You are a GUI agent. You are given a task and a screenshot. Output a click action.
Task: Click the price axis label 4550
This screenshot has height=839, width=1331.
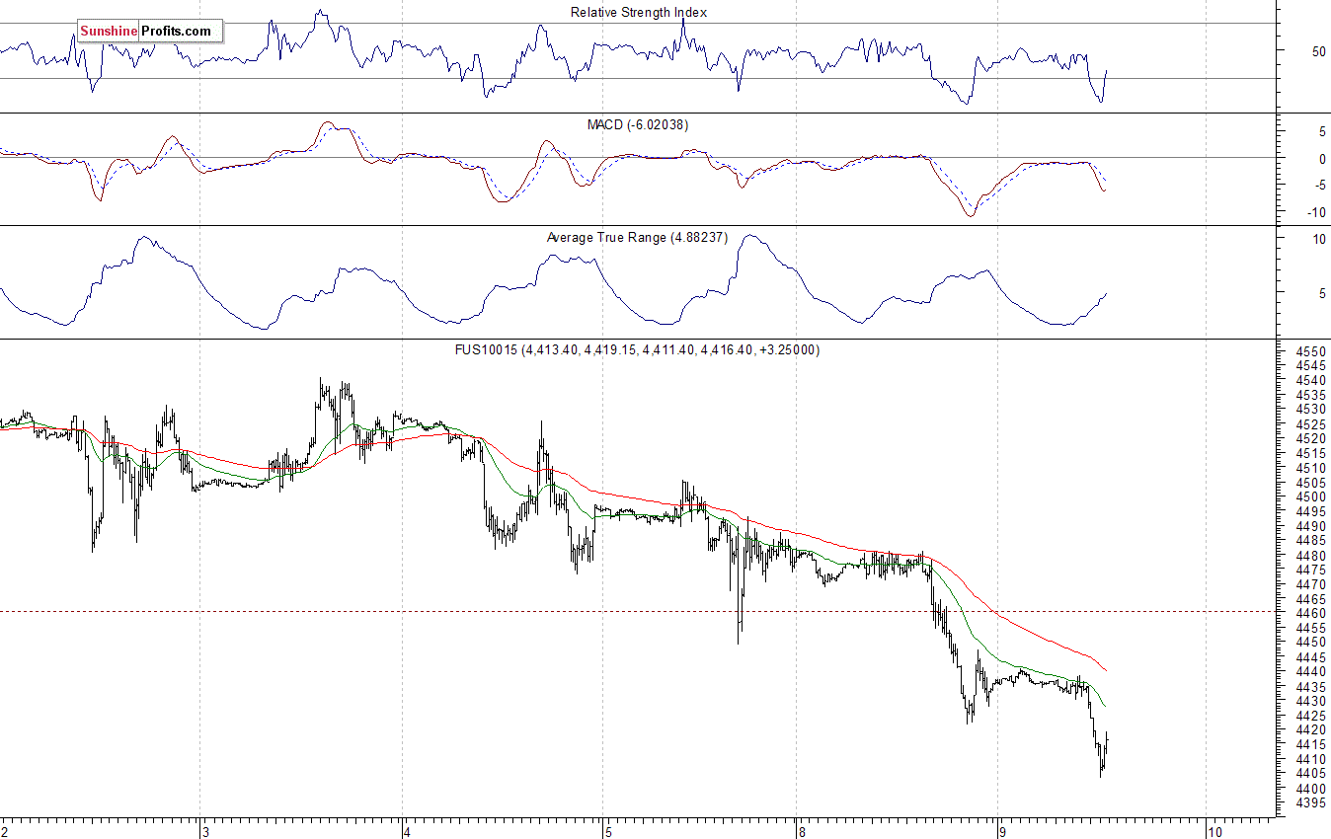click(x=1310, y=351)
